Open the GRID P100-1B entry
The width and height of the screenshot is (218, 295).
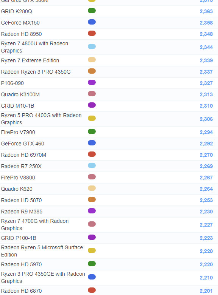(x=19, y=238)
